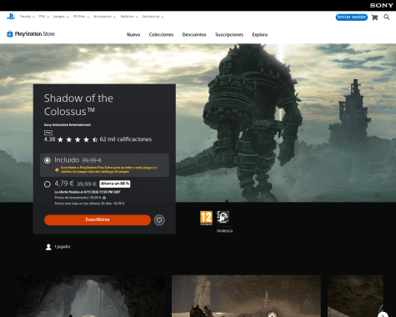Click the next arrow on screenshot carousel

coord(383,315)
